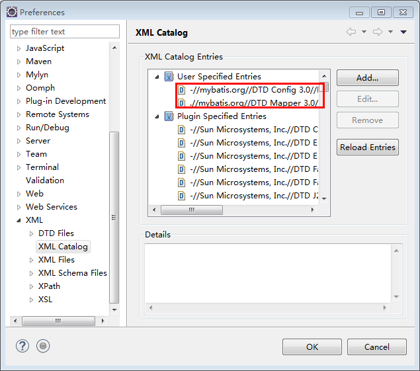420x371 pixels.
Task: Expand Remote Systems node
Action: coord(19,114)
